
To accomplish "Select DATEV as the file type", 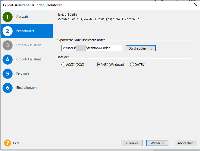I will click(132, 65).
